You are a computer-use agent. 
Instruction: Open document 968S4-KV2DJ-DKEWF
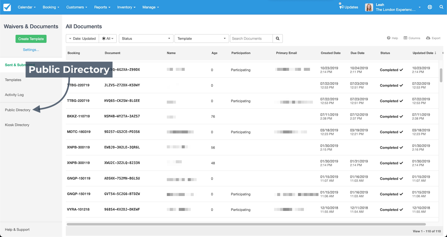[x=122, y=209]
